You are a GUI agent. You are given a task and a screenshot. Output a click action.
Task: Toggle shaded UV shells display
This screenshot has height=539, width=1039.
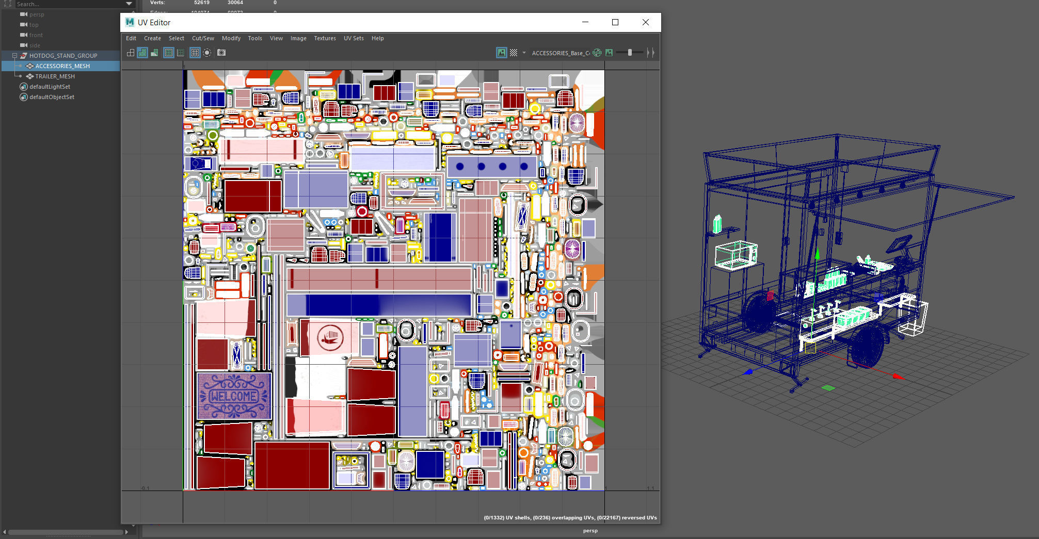pyautogui.click(x=142, y=53)
